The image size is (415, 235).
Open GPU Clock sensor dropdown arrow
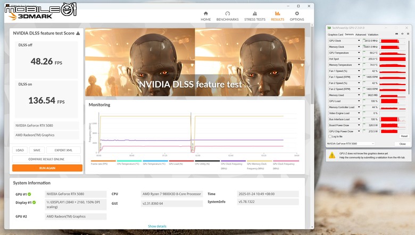pyautogui.click(x=359, y=41)
